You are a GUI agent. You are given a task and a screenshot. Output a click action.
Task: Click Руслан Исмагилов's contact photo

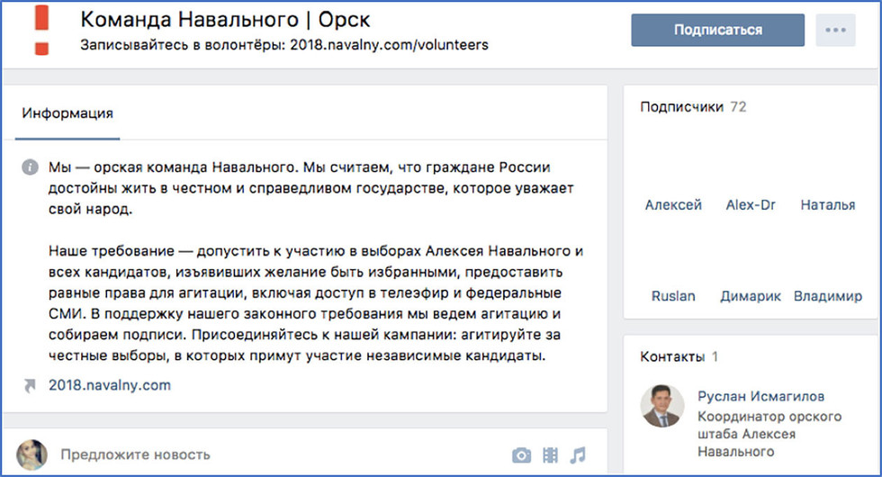click(662, 406)
